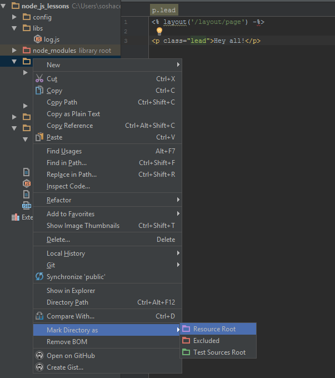Open Find in Path... entry
Viewport: 335px width, 378px height.
(107, 163)
